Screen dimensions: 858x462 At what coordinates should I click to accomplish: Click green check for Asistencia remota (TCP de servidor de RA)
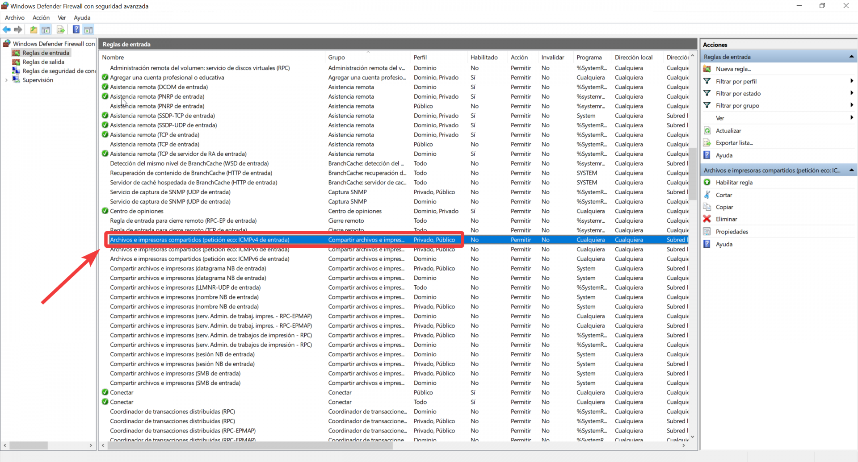105,154
